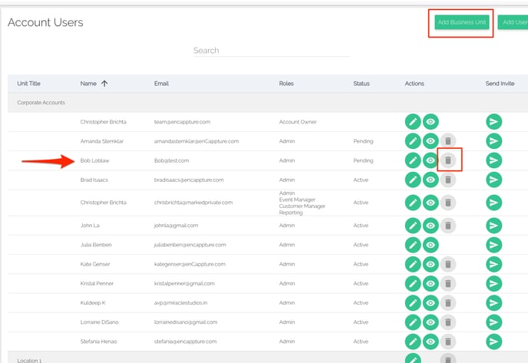Click the Add User button

(513, 22)
